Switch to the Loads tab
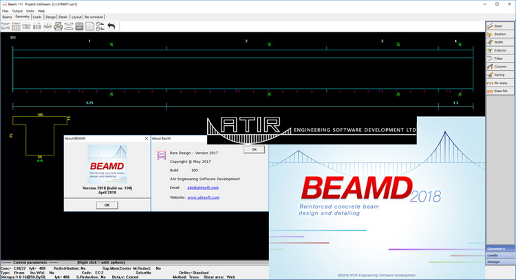516x280 pixels. click(x=37, y=17)
